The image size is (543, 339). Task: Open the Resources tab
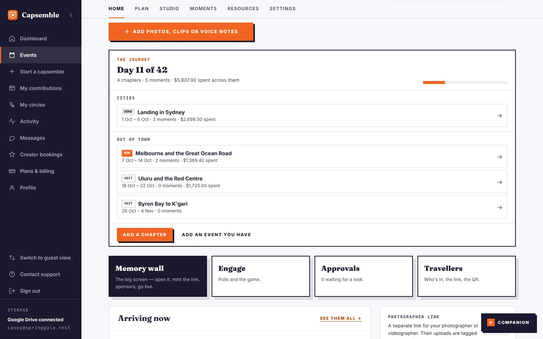tap(243, 9)
